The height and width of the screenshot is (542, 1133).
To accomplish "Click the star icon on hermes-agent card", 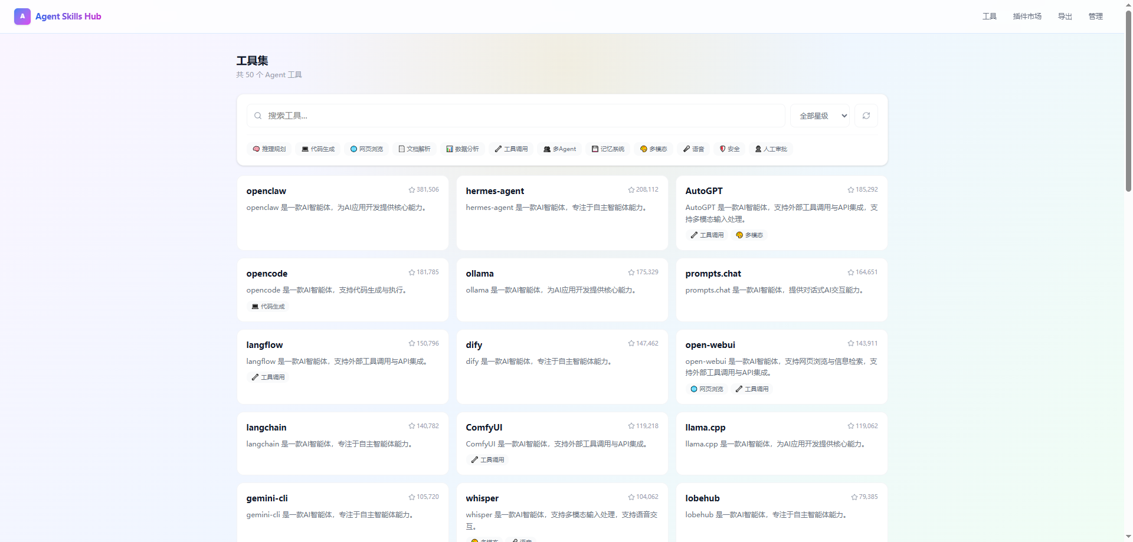I will (631, 190).
